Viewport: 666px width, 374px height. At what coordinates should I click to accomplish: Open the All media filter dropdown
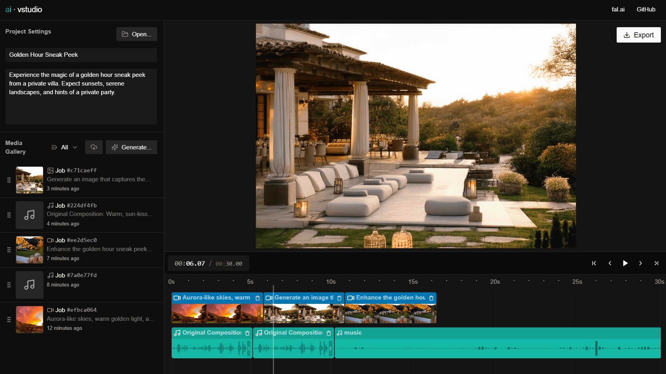(x=64, y=147)
